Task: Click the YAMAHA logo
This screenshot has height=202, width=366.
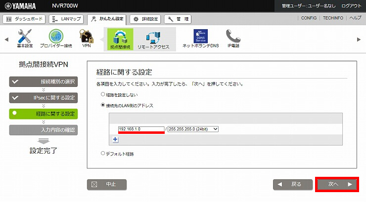Action: 20,6
